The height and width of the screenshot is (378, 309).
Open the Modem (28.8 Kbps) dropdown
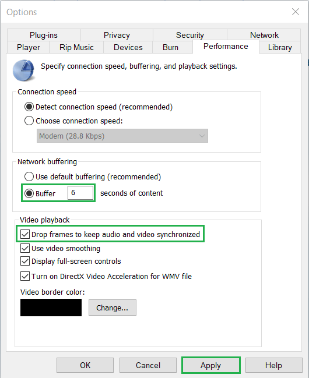(122, 136)
